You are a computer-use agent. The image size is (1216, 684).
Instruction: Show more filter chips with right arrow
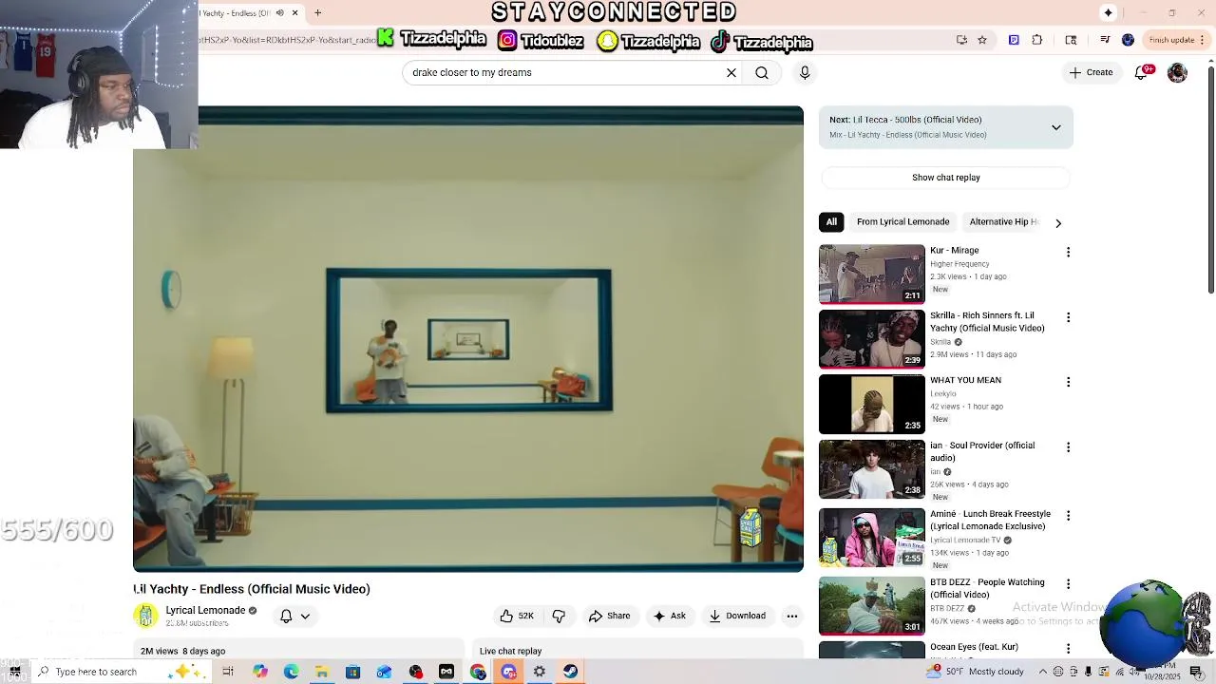coord(1058,223)
